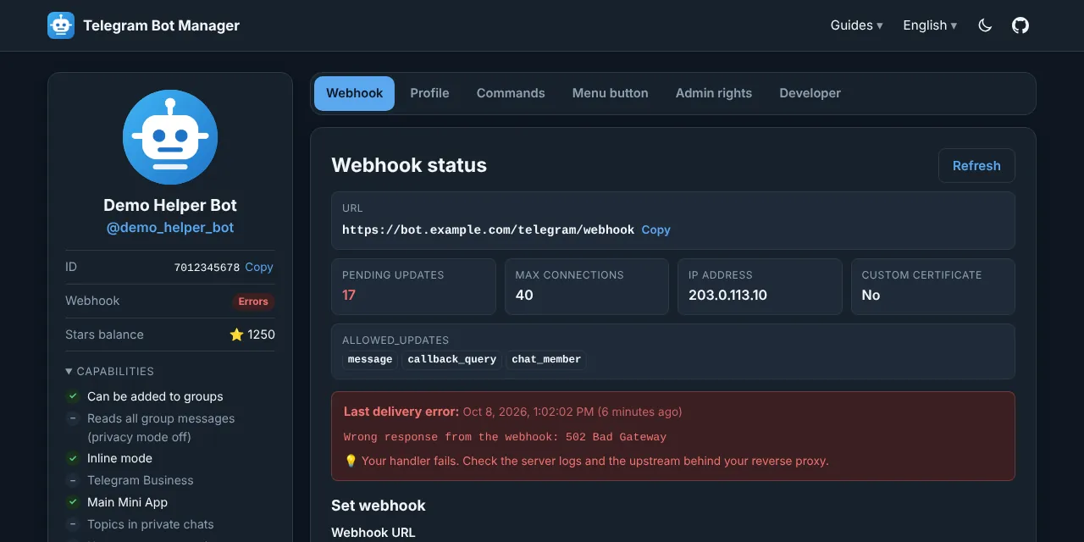The height and width of the screenshot is (542, 1084).
Task: Click the webhook URL text
Action: [488, 230]
